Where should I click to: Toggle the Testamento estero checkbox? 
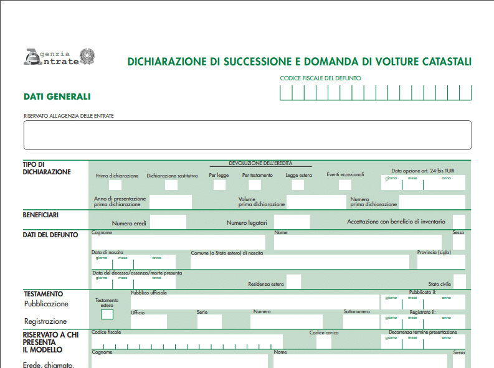(107, 314)
